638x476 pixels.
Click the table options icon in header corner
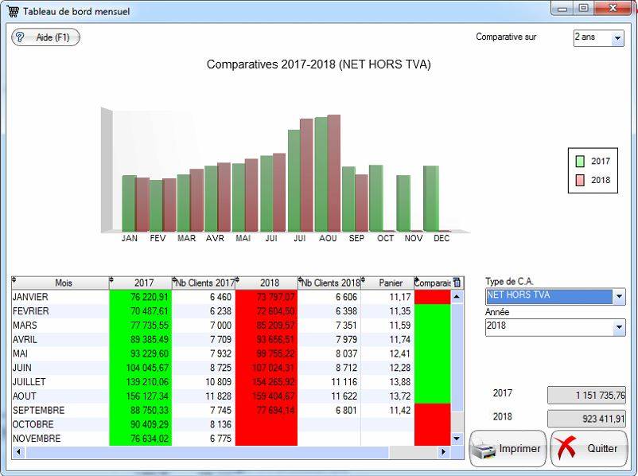coord(457,283)
